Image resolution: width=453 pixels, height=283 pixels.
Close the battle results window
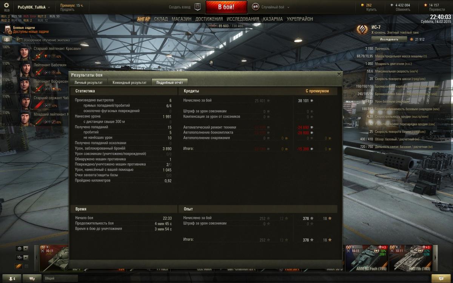pyautogui.click(x=339, y=74)
